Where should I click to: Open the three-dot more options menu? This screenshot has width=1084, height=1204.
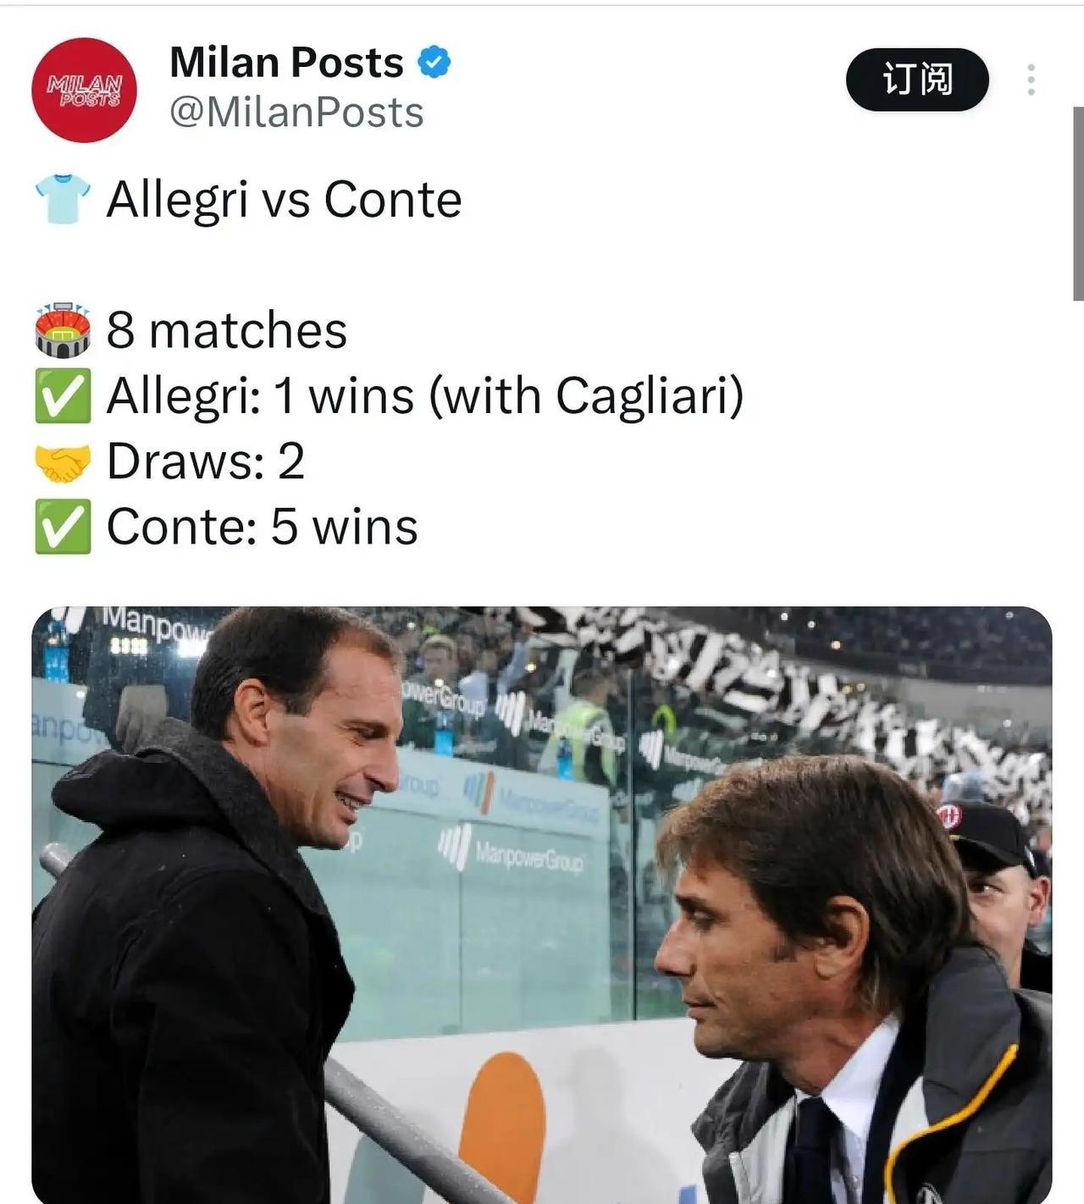coord(1031,80)
